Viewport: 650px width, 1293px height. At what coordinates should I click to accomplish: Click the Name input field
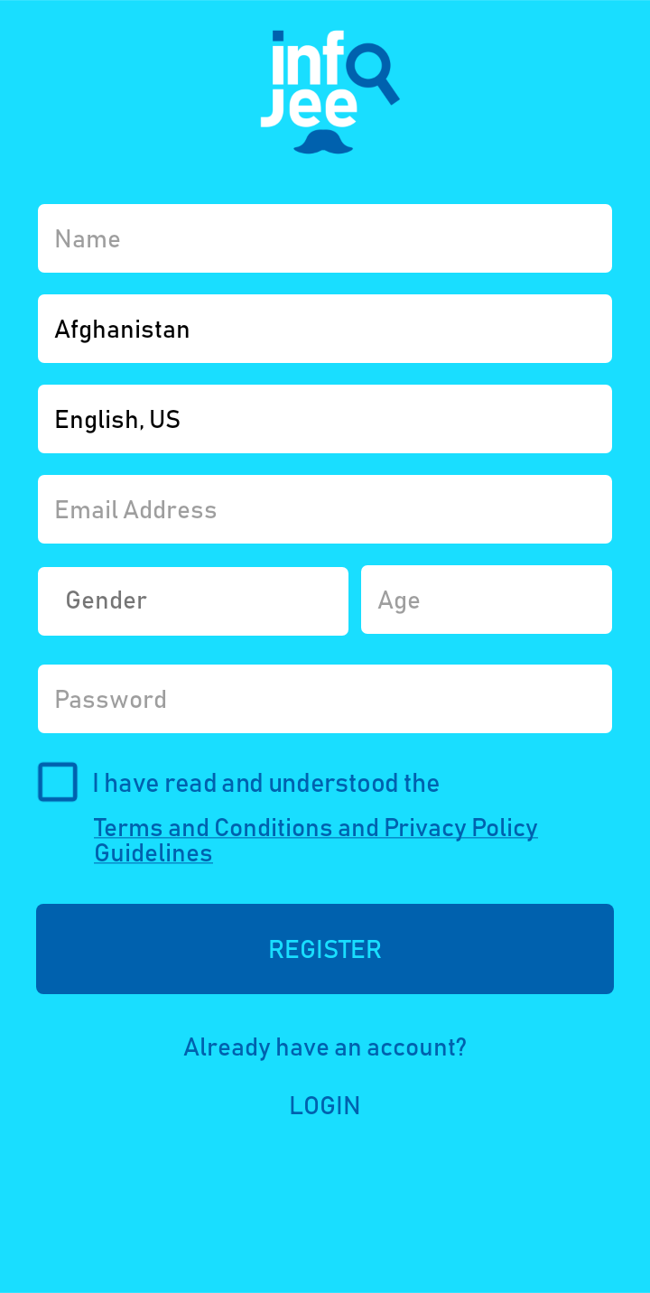coord(325,238)
